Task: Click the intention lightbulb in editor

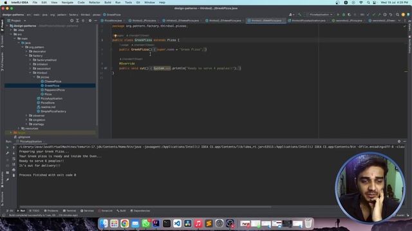Action: click(115, 36)
